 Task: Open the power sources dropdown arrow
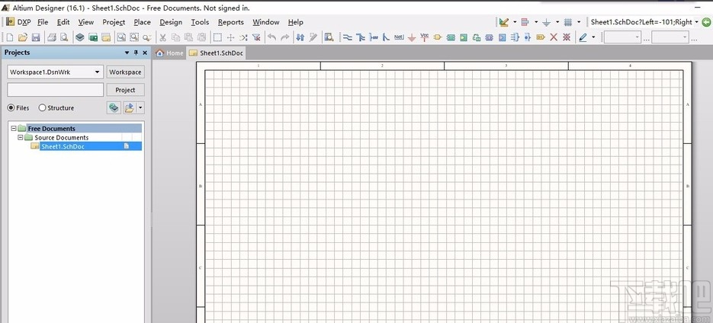tap(557, 22)
